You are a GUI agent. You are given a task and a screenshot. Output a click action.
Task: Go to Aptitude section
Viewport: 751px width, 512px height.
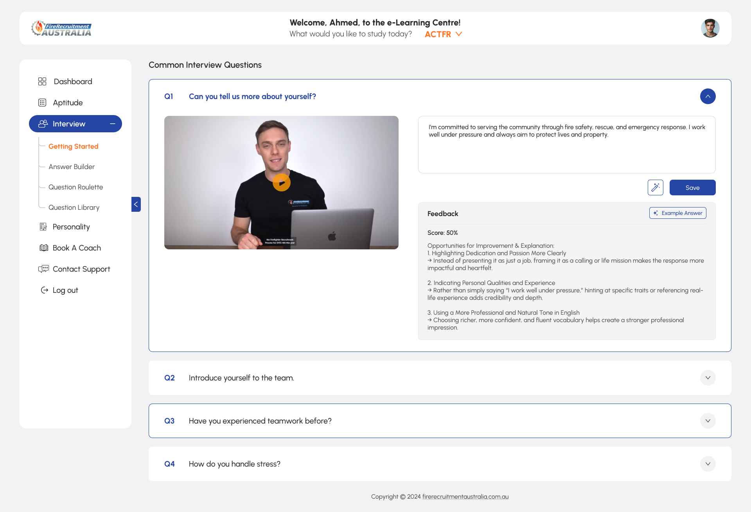tap(68, 103)
